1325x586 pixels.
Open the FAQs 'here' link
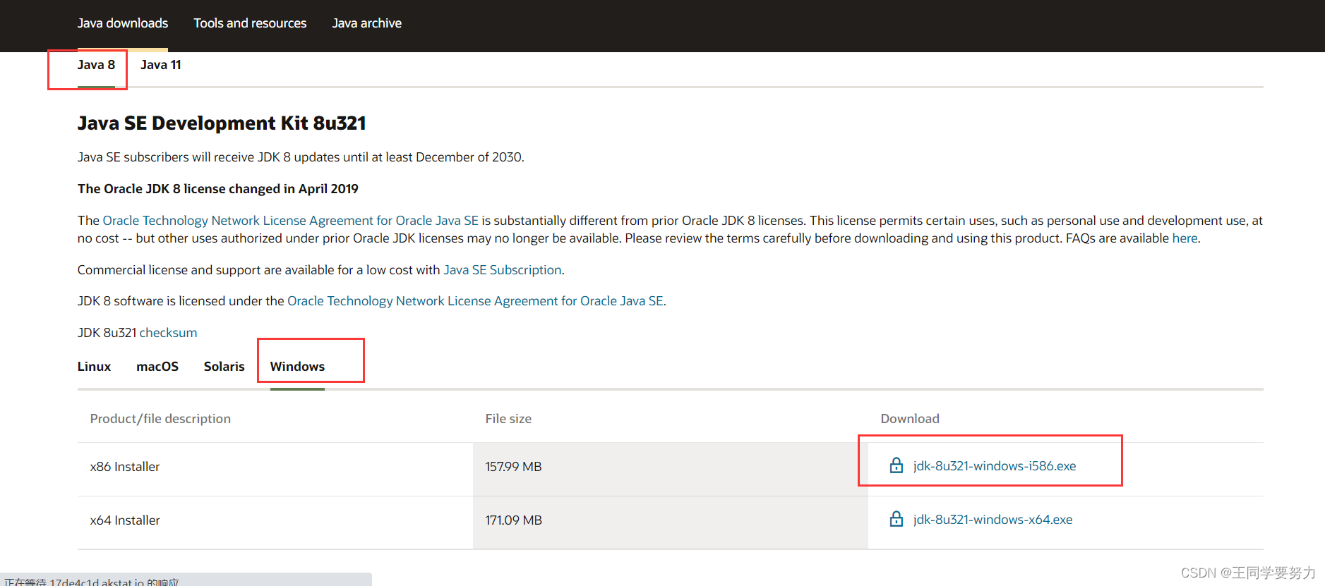[1185, 238]
